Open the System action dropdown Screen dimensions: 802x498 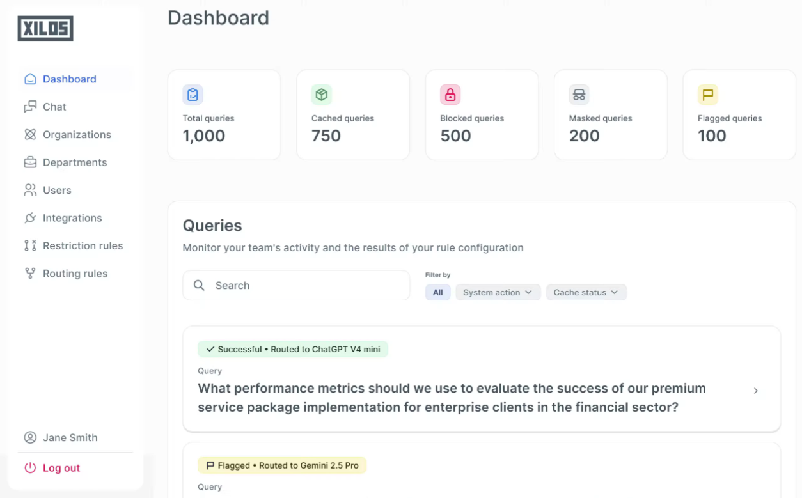coord(498,292)
